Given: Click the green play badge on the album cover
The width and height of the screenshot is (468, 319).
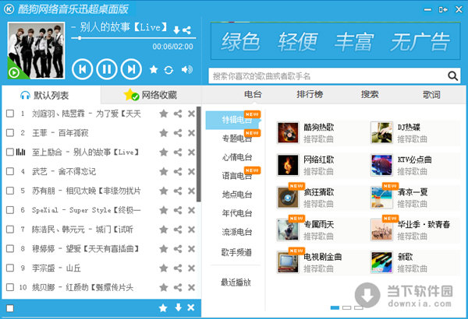Looking at the screenshot, I should tap(14, 72).
